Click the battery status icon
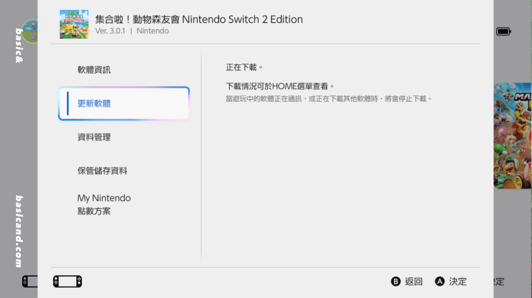The image size is (532, 298). tap(503, 32)
